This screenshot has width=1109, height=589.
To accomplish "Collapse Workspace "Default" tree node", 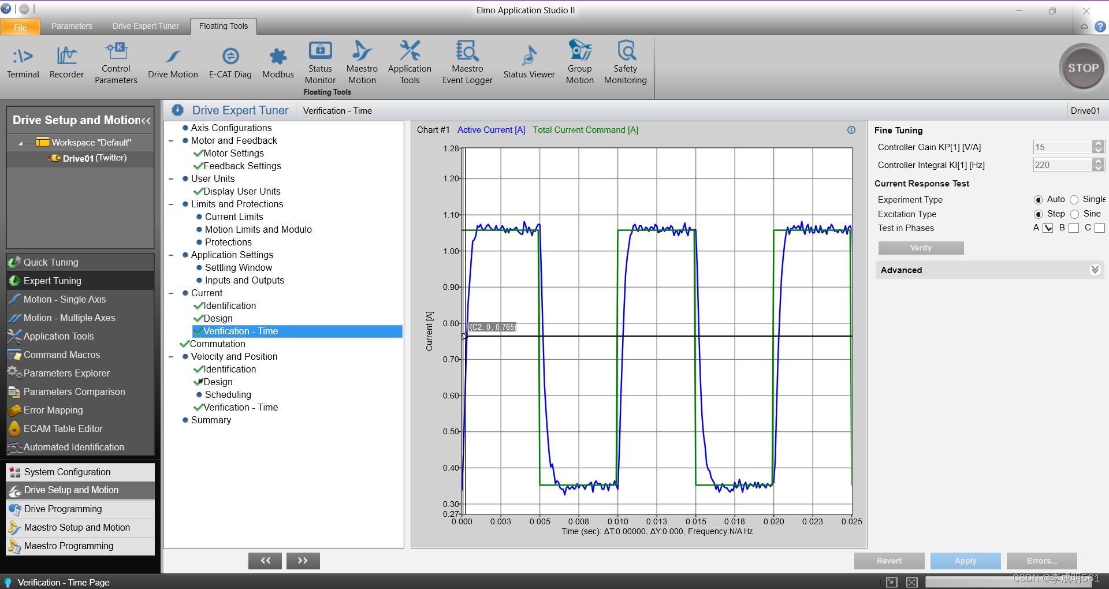I will pos(20,143).
